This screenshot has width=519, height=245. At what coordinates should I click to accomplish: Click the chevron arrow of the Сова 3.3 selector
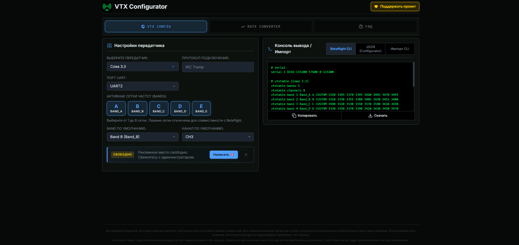(x=173, y=66)
